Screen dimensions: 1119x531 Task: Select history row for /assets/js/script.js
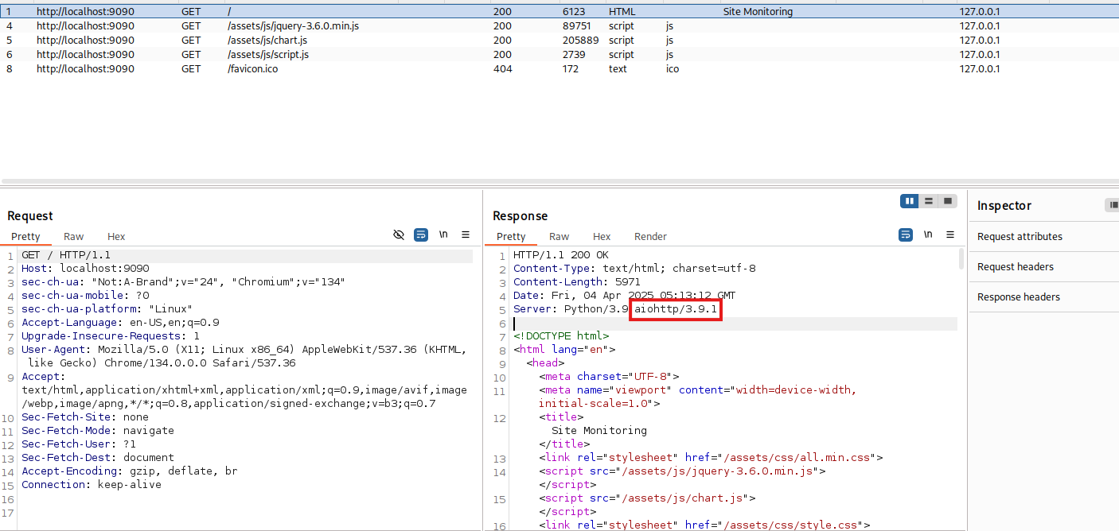click(x=559, y=54)
